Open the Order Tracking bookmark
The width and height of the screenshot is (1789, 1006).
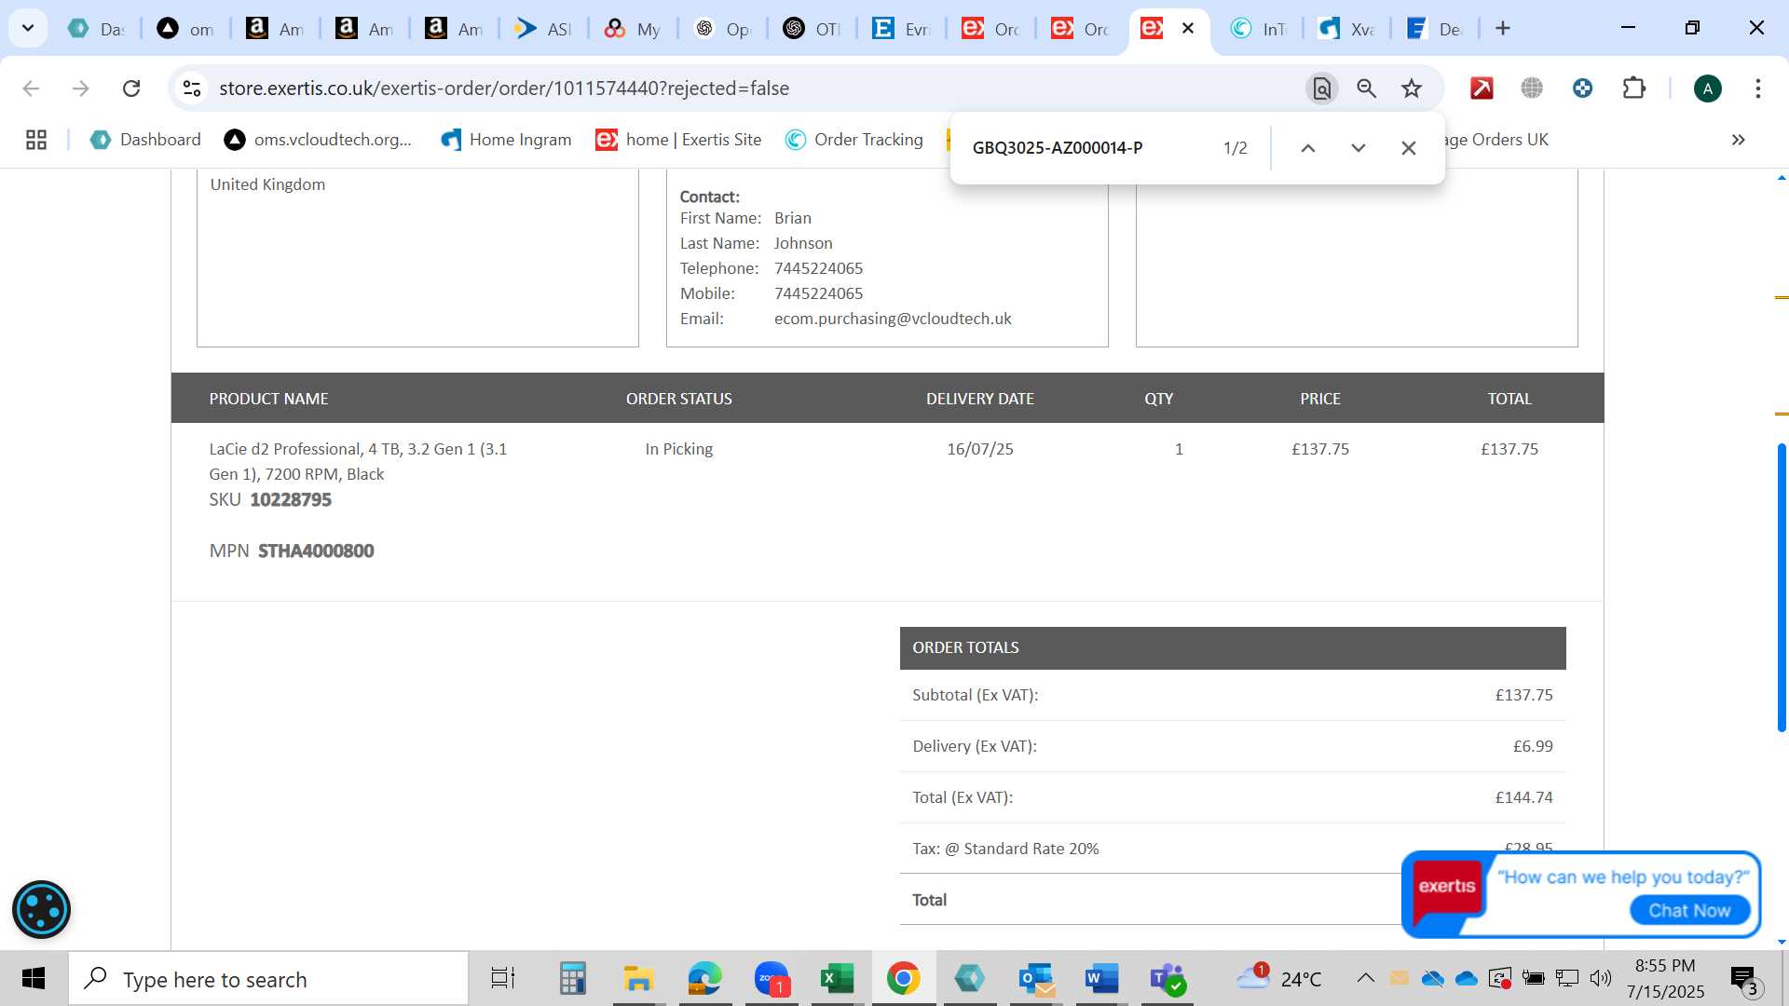tap(854, 140)
